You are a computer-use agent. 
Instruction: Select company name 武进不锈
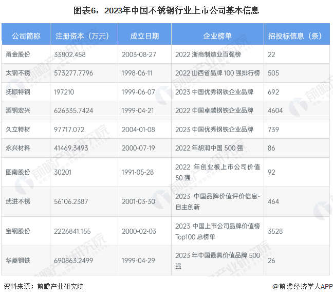coord(18,201)
